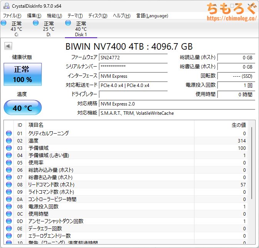Click the ID column header
The width and height of the screenshot is (259, 248).
[x=20, y=125]
